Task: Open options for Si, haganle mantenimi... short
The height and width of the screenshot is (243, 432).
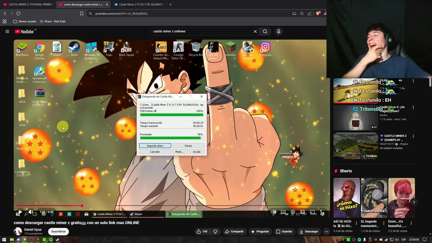Action: (383, 223)
